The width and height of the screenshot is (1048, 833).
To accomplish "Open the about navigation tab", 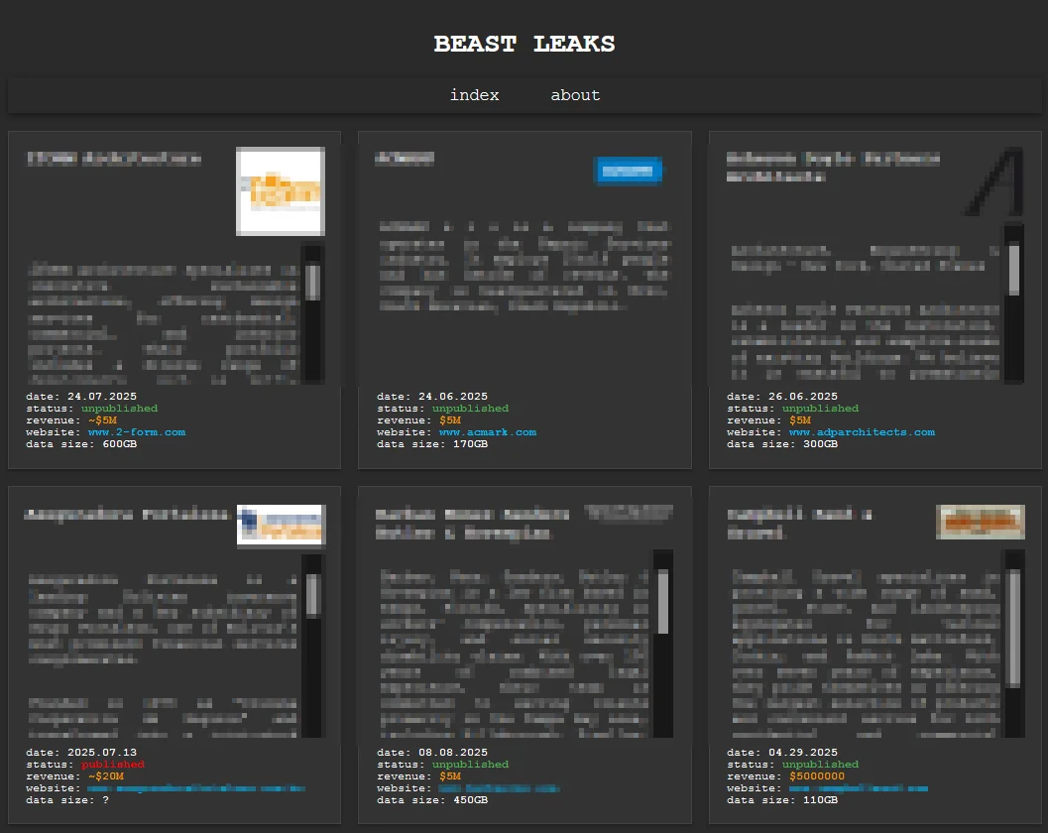I will click(575, 95).
